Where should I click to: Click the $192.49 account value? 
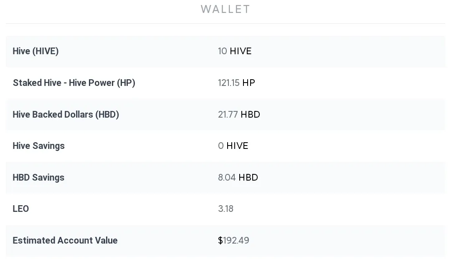[234, 241]
